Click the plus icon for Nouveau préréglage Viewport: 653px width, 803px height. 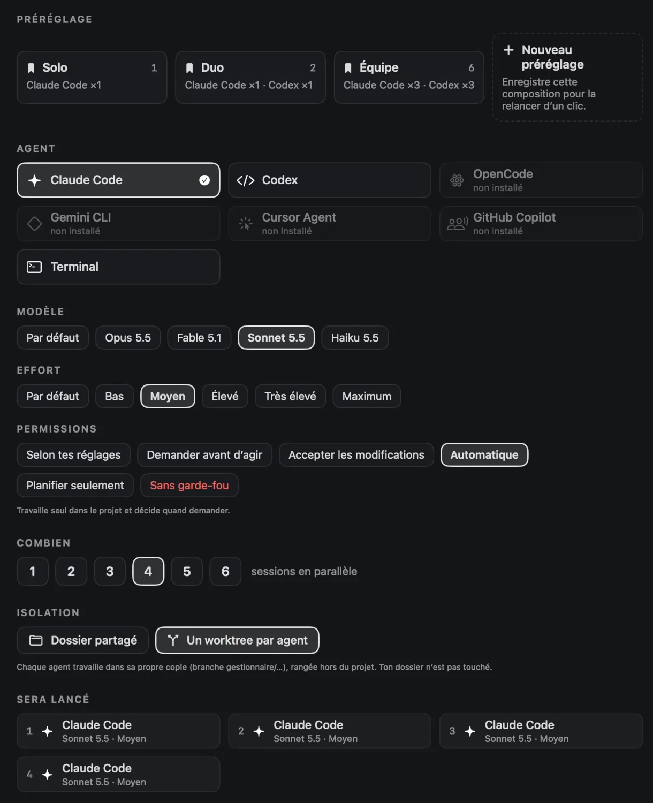pyautogui.click(x=508, y=50)
